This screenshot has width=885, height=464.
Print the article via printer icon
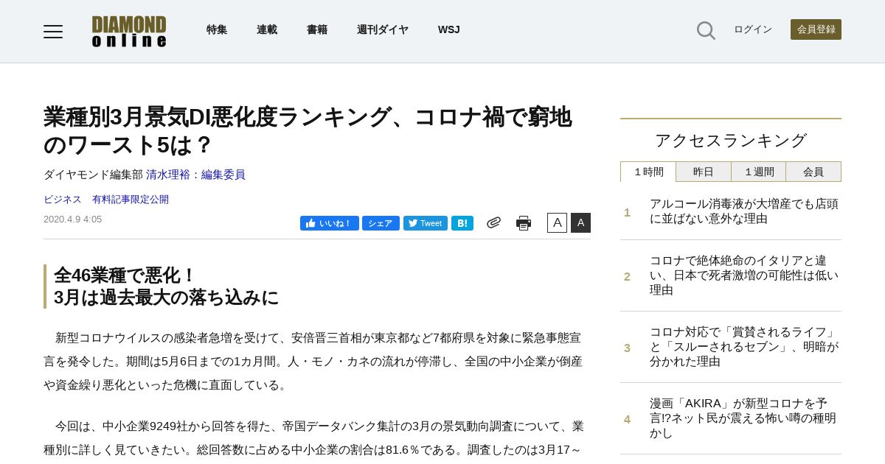(x=524, y=223)
